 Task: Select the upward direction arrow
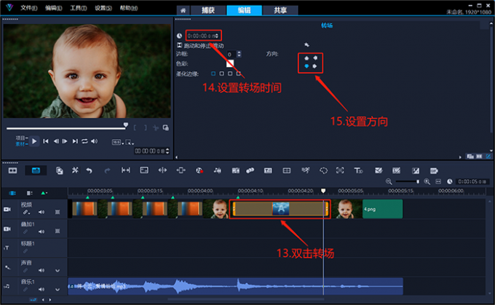(x=306, y=58)
